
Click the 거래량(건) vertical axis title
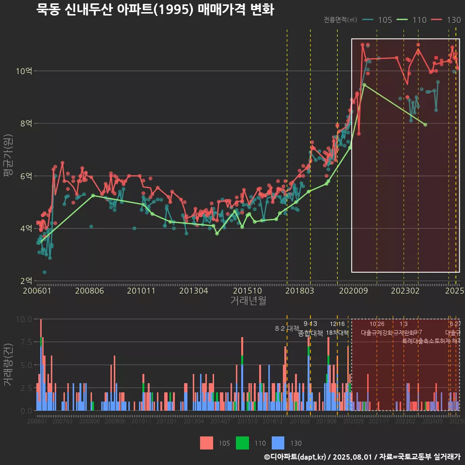tap(8, 365)
